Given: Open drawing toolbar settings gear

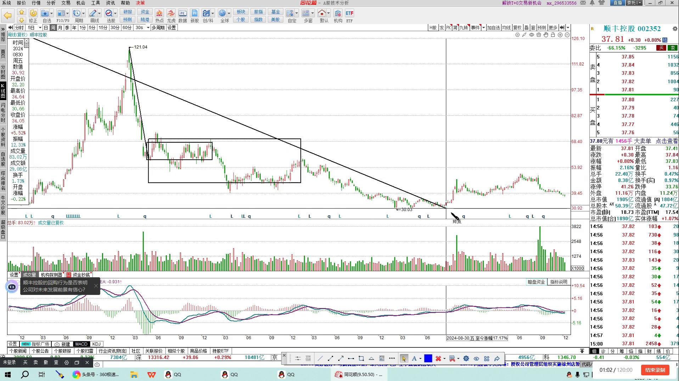Looking at the screenshot, I should pos(466,358).
